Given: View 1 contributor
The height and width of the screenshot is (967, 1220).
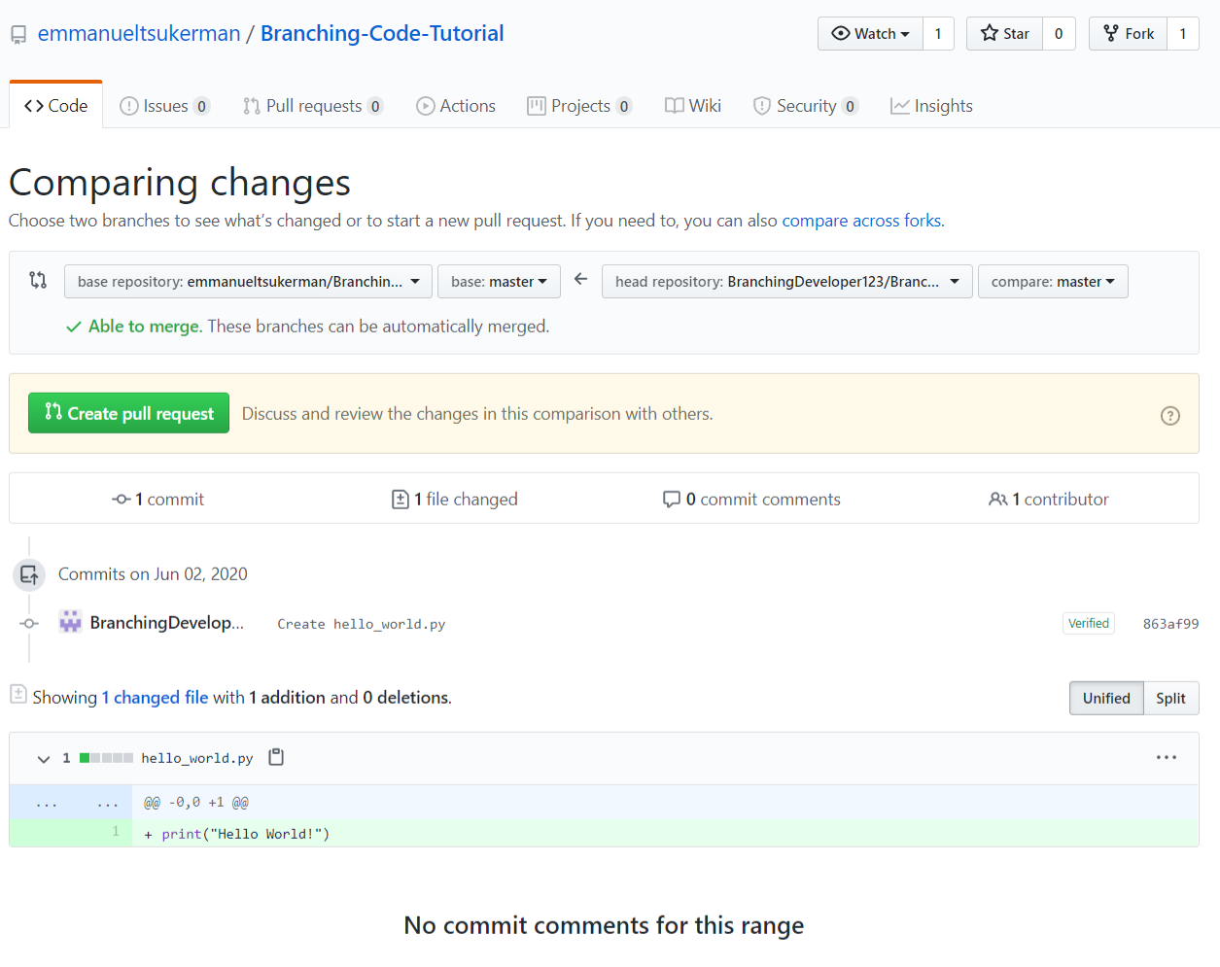Looking at the screenshot, I should 1049,499.
